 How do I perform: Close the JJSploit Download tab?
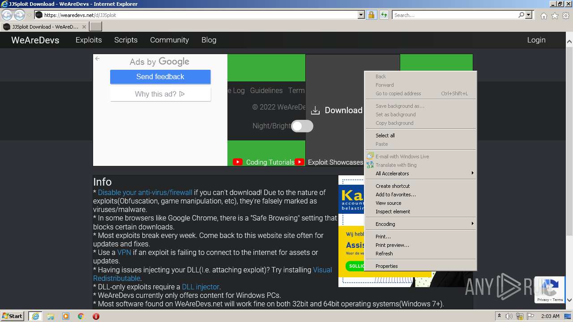(84, 27)
